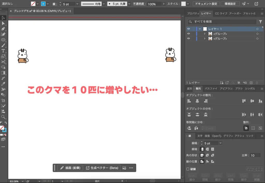Image resolution: width=265 pixels, height=183 pixels.
Task: Click horizontal center alignment in the 整列 panel
Action: [197, 101]
